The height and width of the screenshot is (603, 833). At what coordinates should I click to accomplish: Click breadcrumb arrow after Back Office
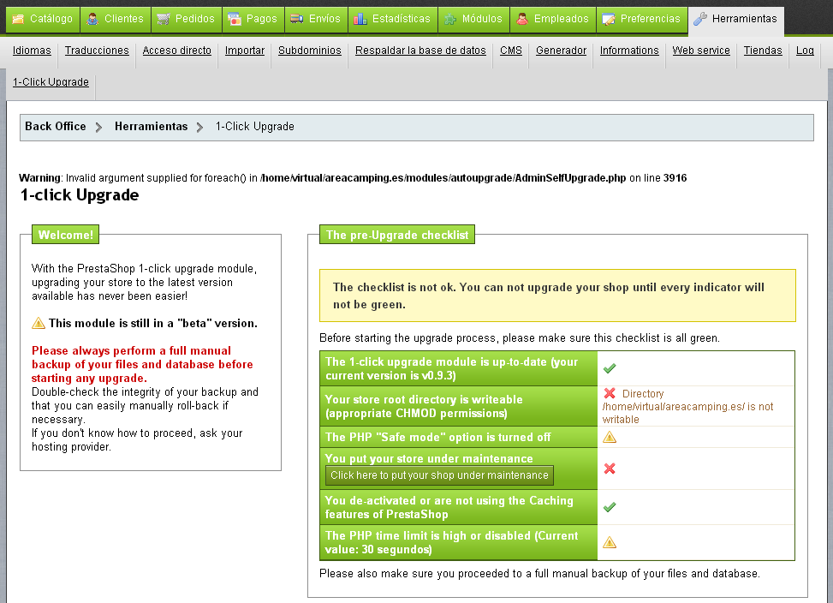[98, 127]
